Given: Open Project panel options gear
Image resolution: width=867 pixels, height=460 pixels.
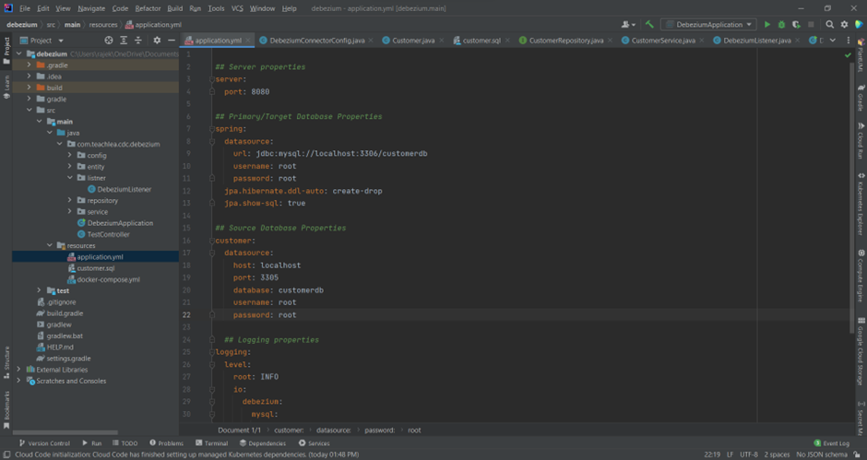Looking at the screenshot, I should coord(157,41).
